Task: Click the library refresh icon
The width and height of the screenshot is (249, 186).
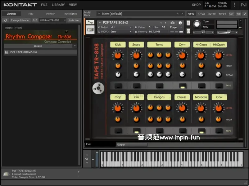Action: (x=5, y=20)
